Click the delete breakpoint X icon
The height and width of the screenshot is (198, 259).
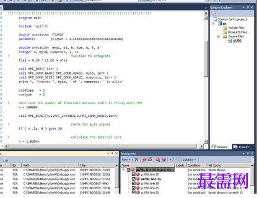tap(136, 160)
